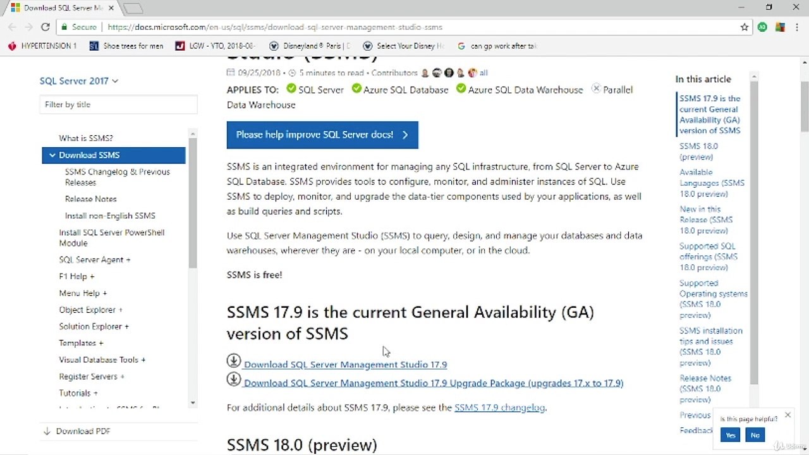809x455 pixels.
Task: Download SQL Server Management Studio 17.9
Action: (345, 365)
